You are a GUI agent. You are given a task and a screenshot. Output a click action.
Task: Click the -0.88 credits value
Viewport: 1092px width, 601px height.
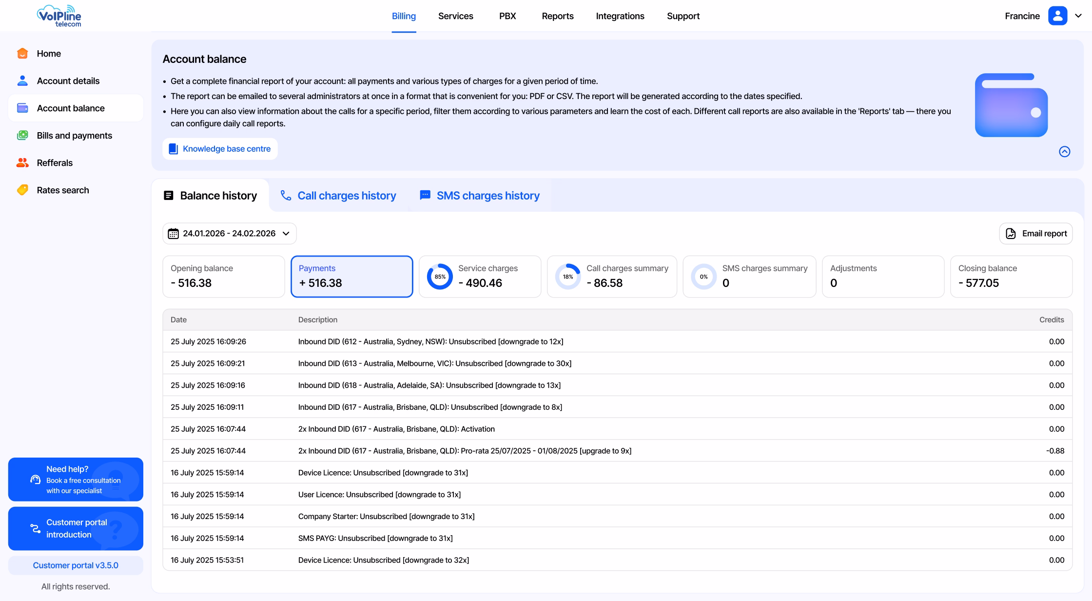point(1055,451)
